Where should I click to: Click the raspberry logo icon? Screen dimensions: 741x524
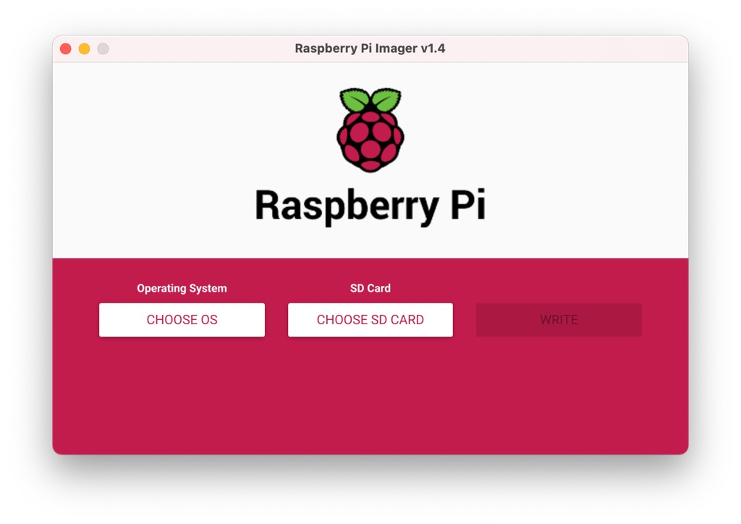370,130
